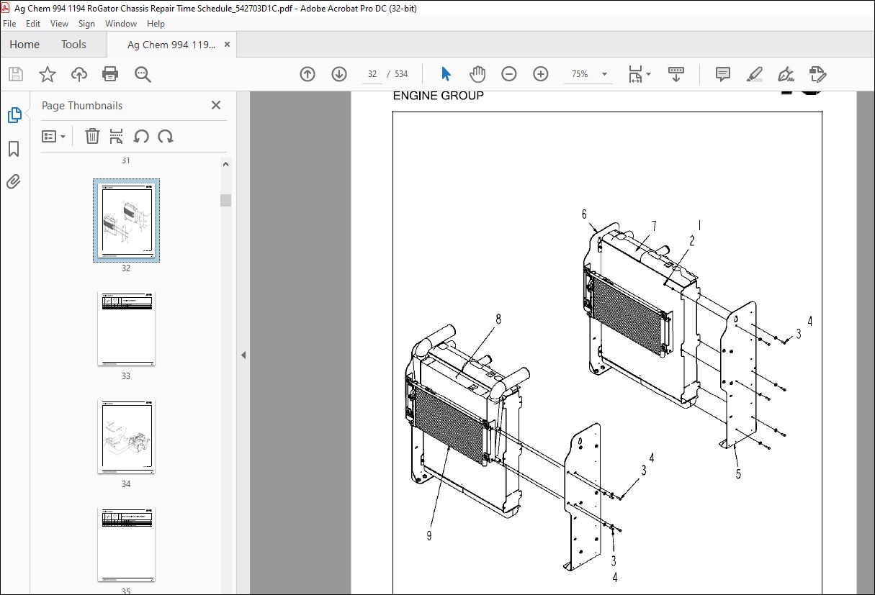This screenshot has height=595, width=875.
Task: Print the document using the printer icon
Action: [x=110, y=74]
